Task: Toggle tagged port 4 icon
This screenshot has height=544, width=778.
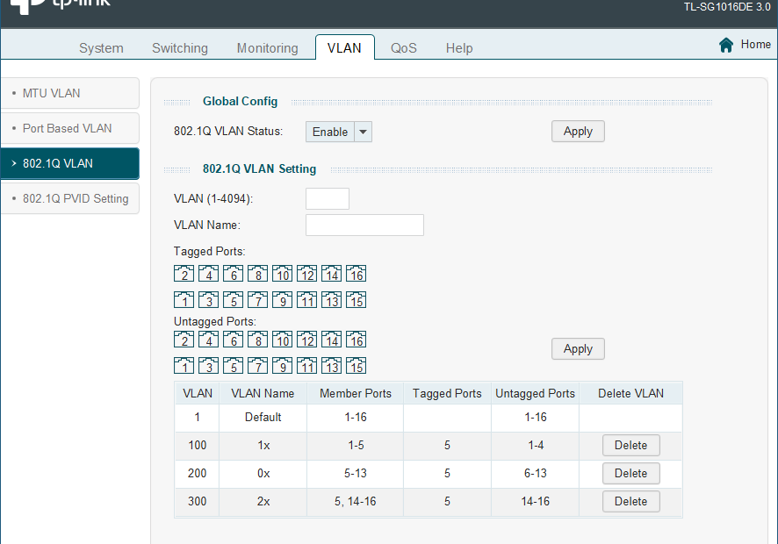Action: 208,274
